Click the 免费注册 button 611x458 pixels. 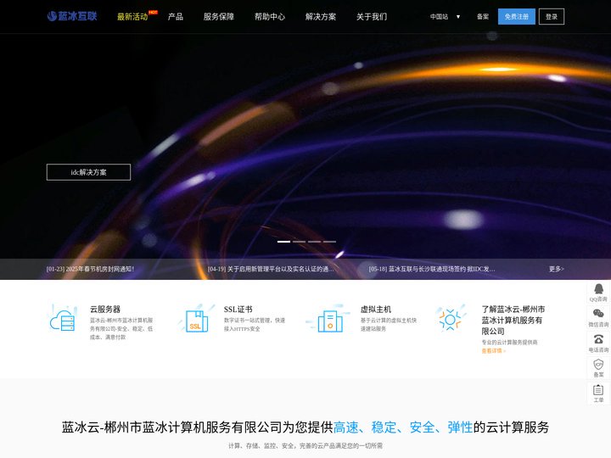(x=517, y=16)
